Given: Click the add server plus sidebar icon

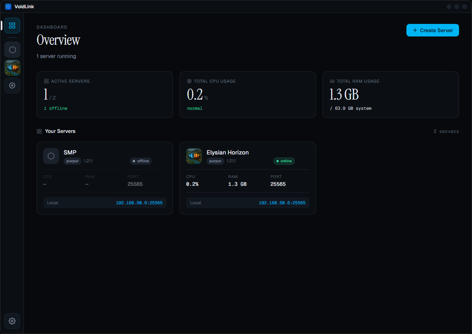Looking at the screenshot, I should [12, 85].
